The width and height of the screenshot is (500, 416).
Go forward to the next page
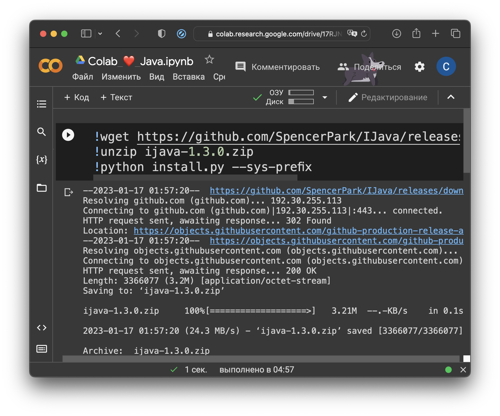coord(136,34)
